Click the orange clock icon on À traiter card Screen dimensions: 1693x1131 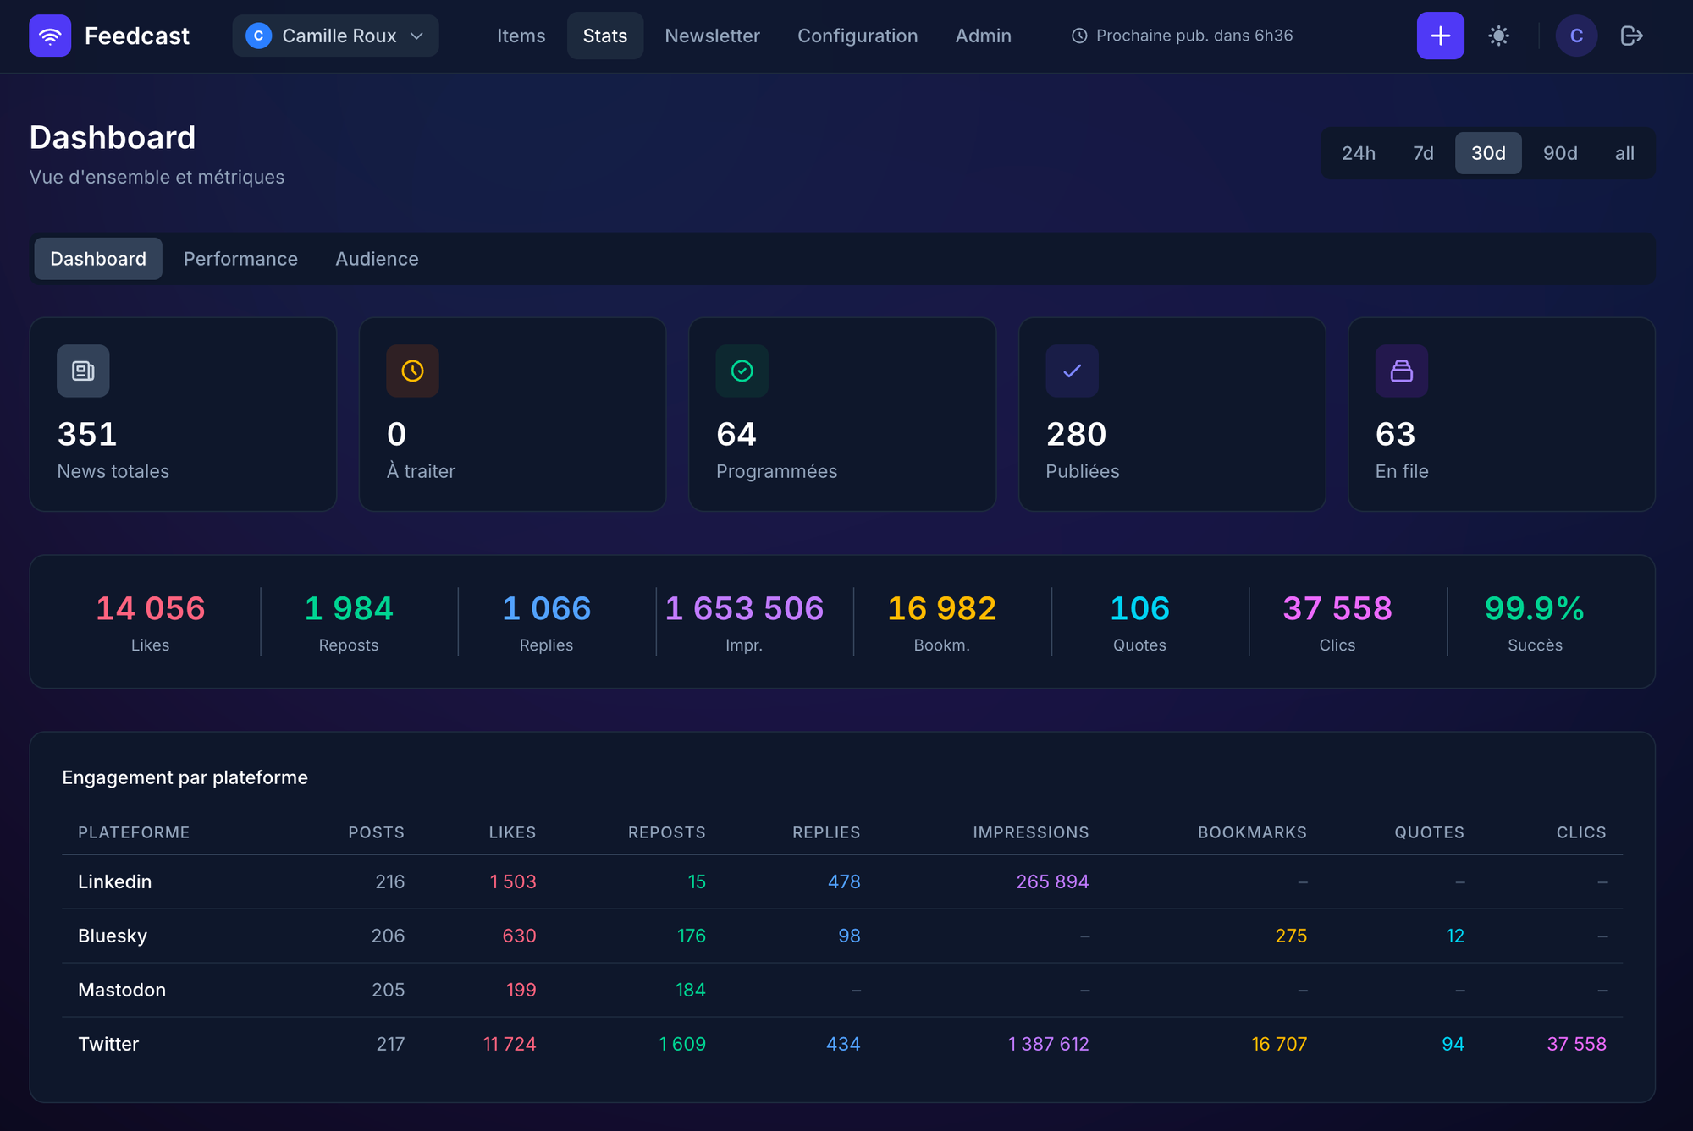point(412,371)
